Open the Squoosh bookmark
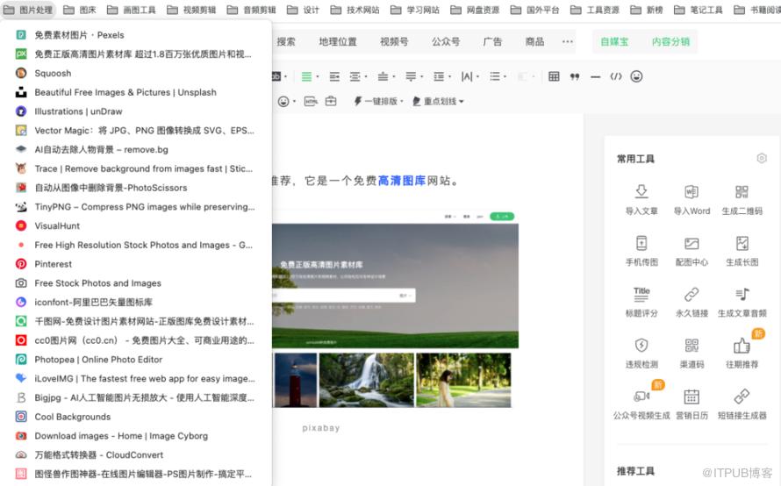This screenshot has width=781, height=486. (53, 74)
